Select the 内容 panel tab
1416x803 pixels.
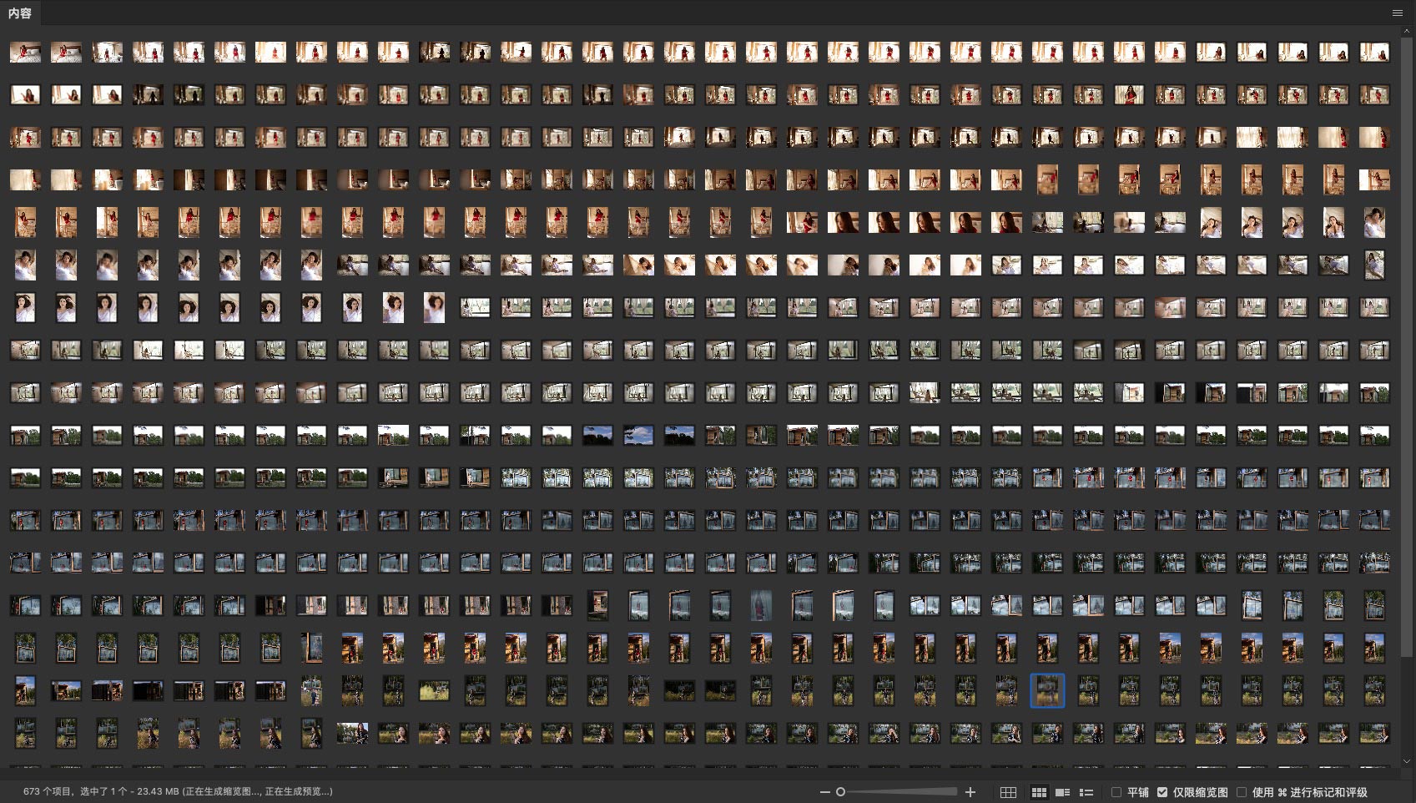(20, 13)
